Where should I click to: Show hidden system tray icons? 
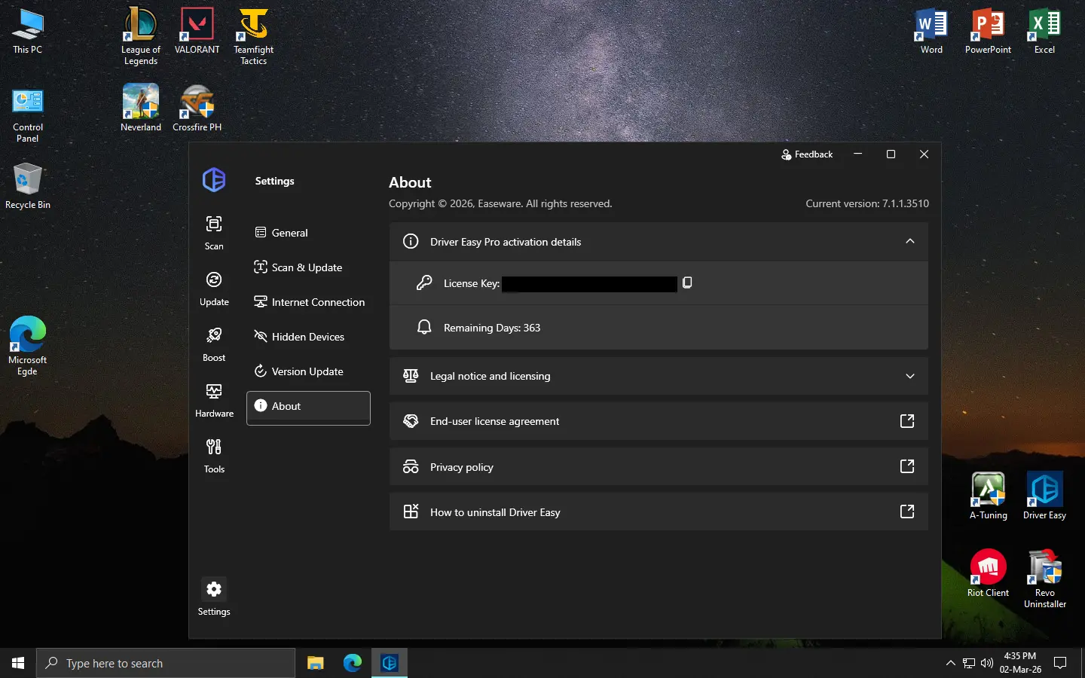point(950,663)
